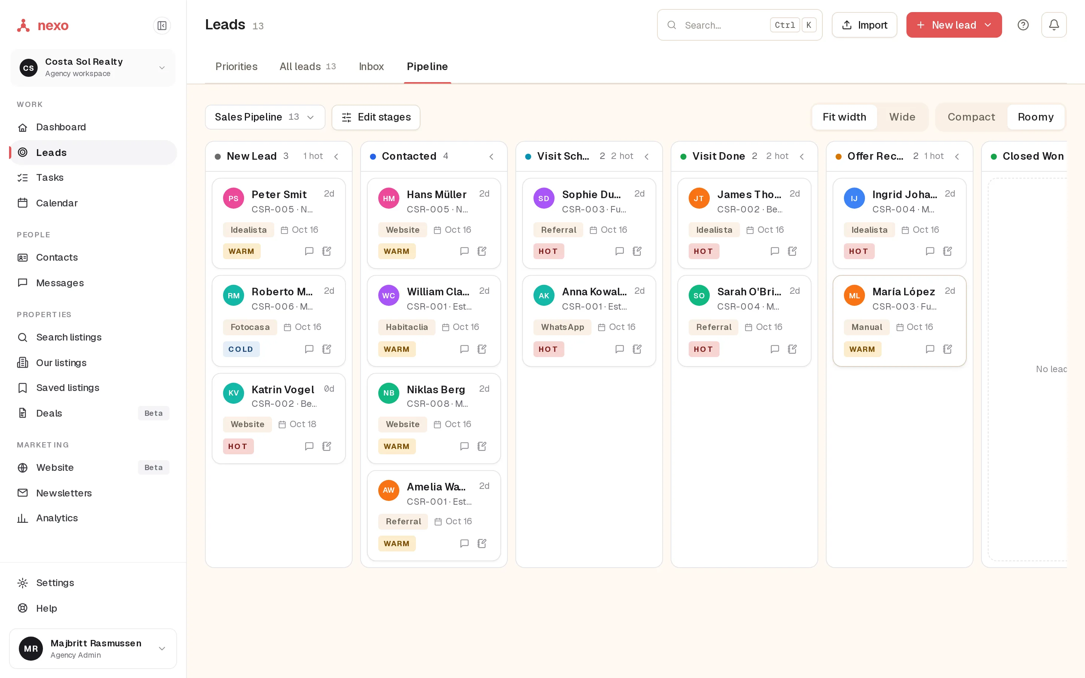Open message icon on Hans Müller card
The image size is (1085, 678).
(x=464, y=251)
